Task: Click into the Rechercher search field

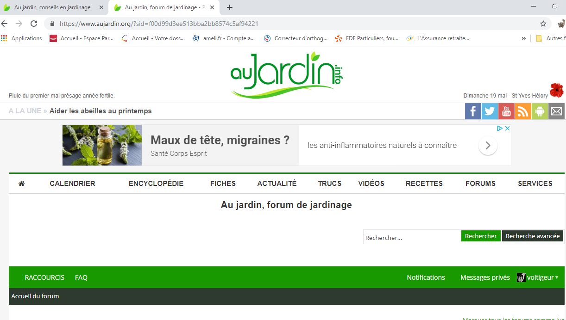Action: click(411, 237)
